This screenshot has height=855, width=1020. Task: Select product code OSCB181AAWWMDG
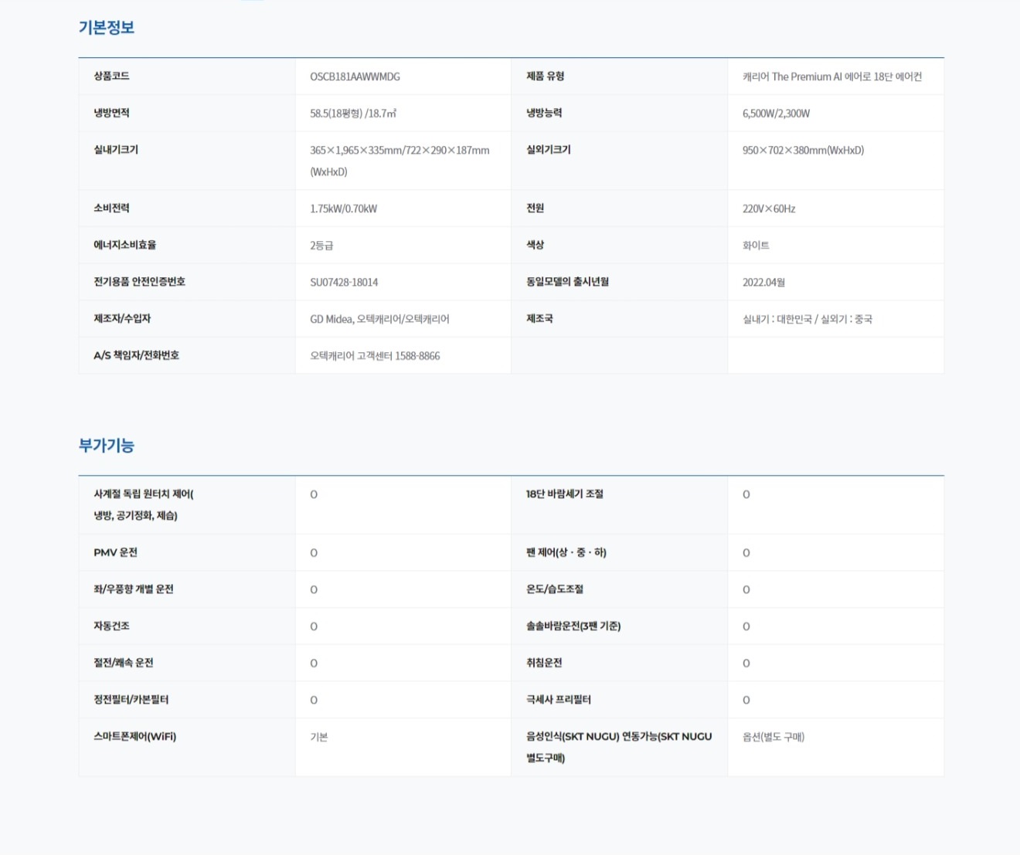click(355, 76)
